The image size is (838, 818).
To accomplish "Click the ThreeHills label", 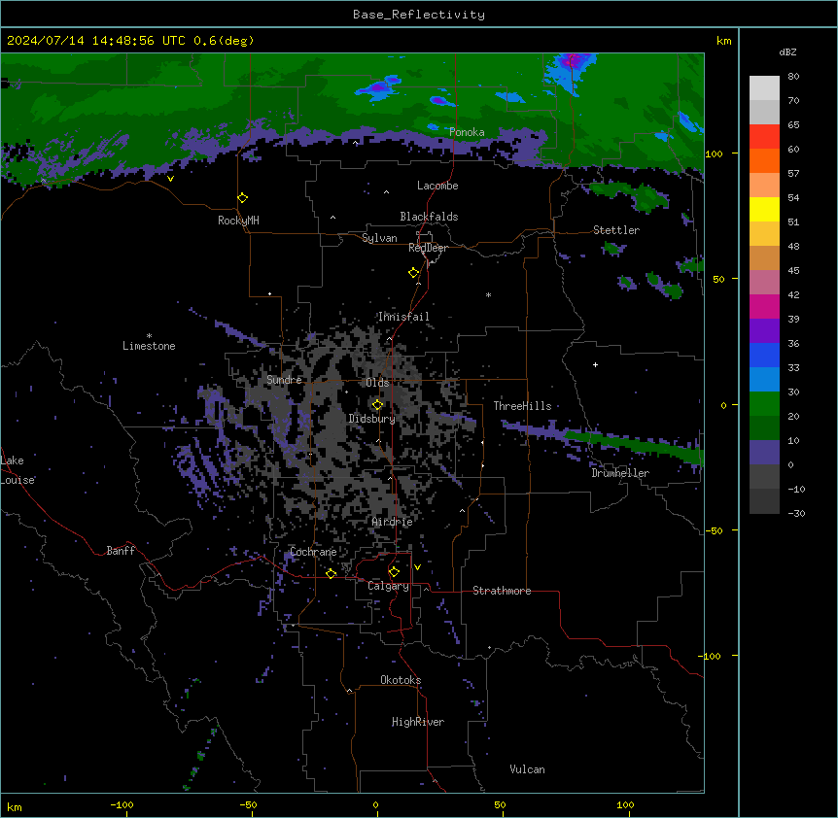I will coord(522,406).
